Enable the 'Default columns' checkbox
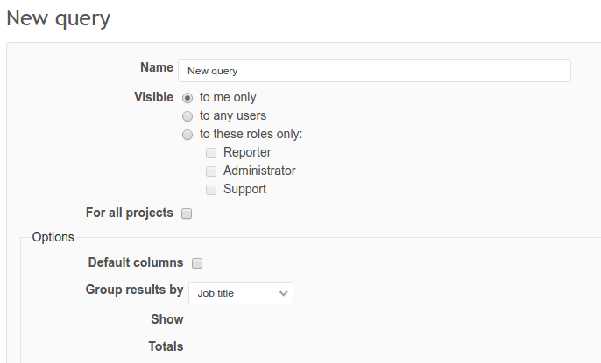The image size is (601, 363). pyautogui.click(x=197, y=263)
